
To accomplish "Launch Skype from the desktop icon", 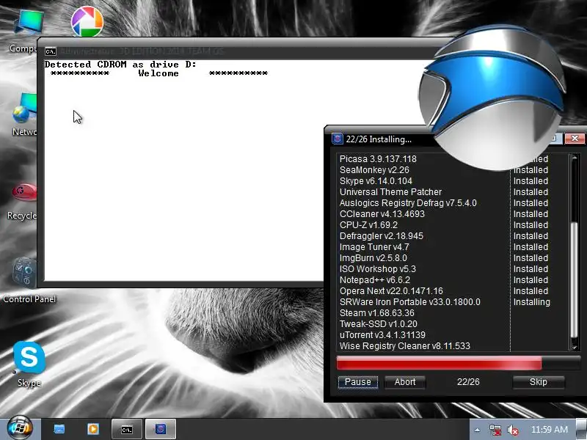I will pos(29,364).
